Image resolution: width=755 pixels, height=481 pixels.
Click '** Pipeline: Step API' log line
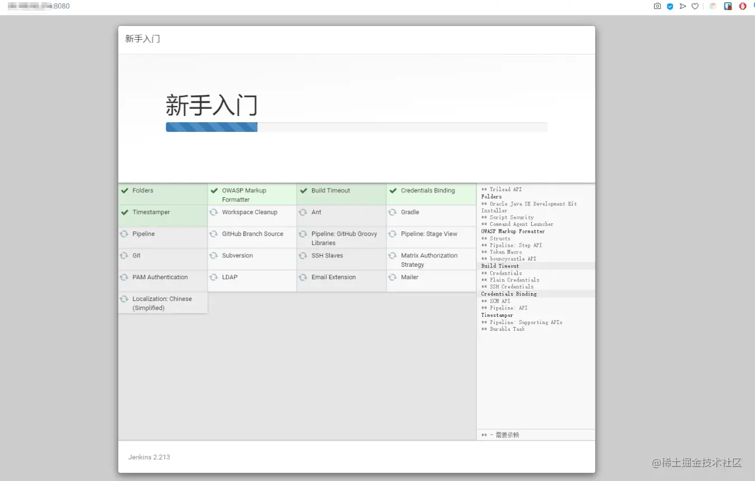point(512,245)
